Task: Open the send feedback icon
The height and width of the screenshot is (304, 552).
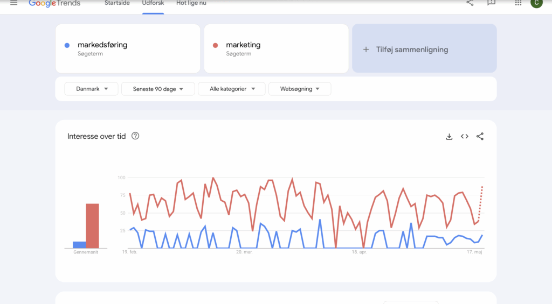Action: coord(491,3)
